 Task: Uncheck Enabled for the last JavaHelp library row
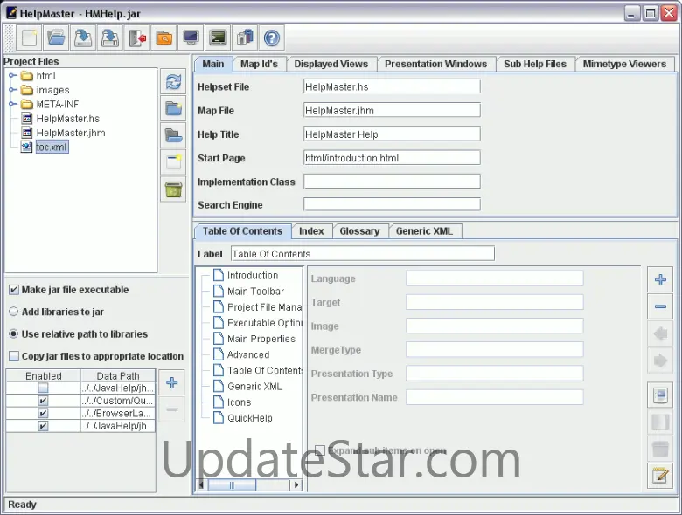43,426
